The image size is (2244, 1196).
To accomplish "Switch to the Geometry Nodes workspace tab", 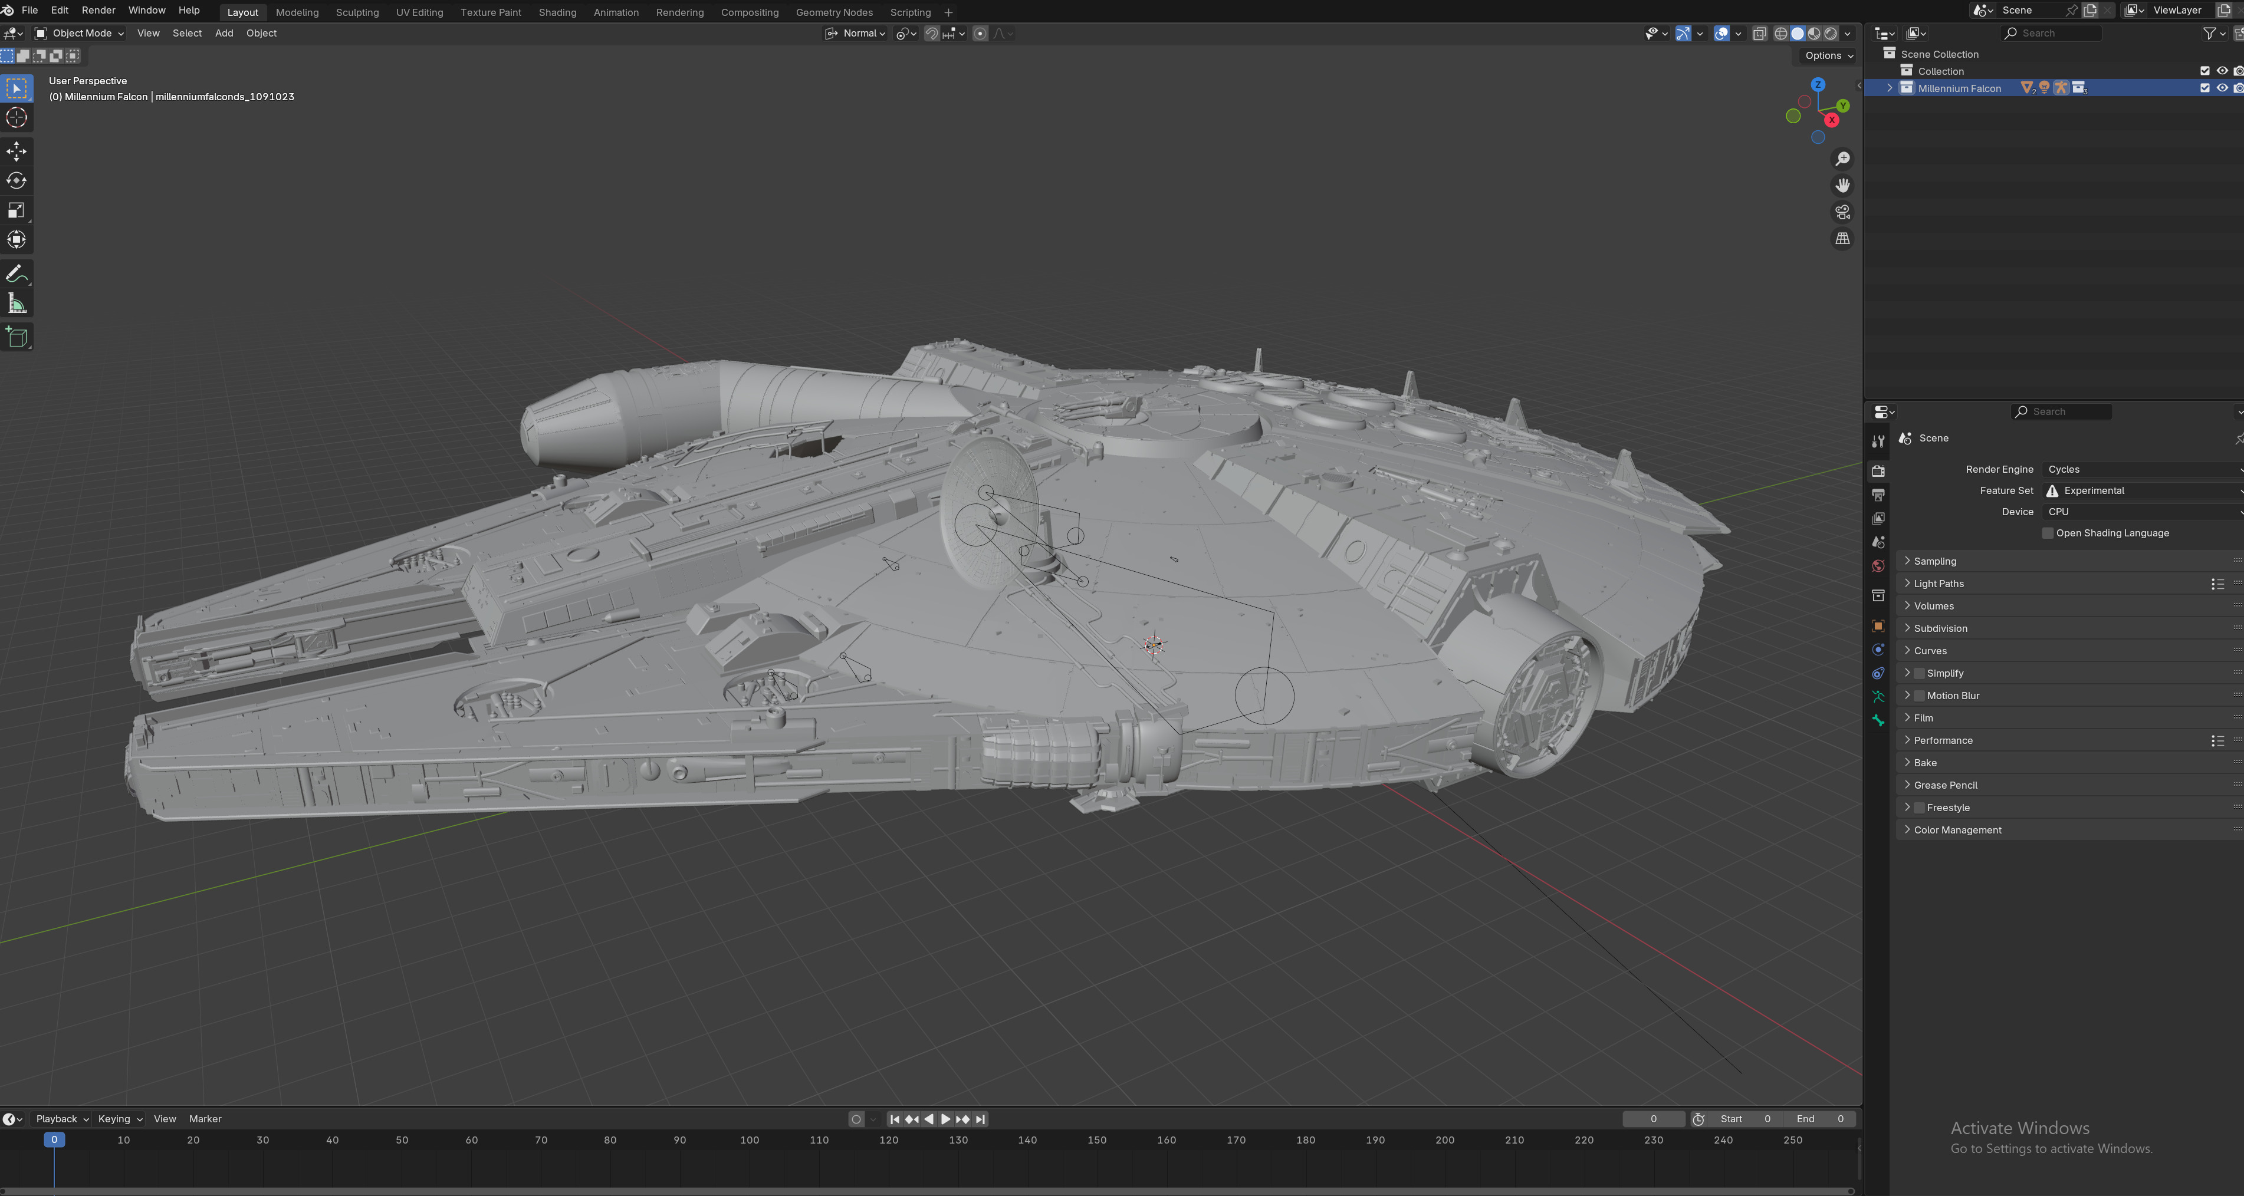I will [834, 12].
